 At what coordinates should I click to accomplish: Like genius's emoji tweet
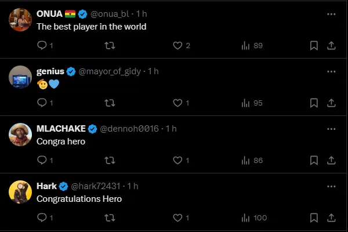(x=178, y=103)
